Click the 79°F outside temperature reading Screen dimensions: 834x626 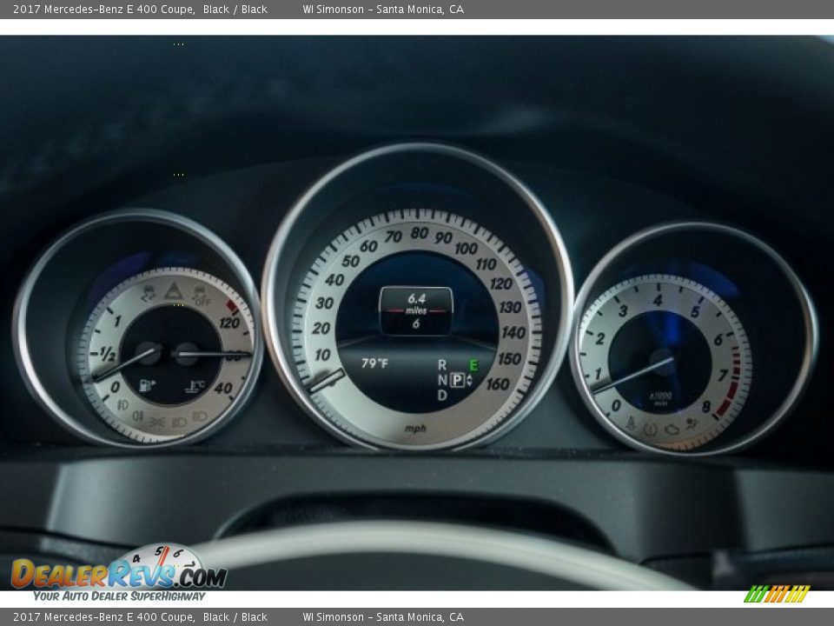point(374,363)
